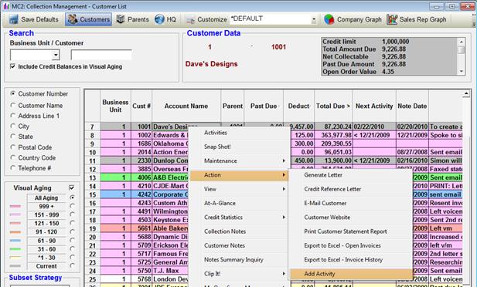This screenshot has height=287, width=477.
Task: Click the 363,977.98 Total Due cell
Action: point(333,135)
